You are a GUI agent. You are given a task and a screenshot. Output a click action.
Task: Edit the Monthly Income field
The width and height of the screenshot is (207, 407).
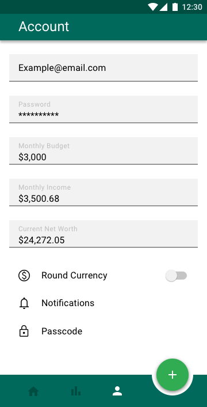click(x=103, y=193)
